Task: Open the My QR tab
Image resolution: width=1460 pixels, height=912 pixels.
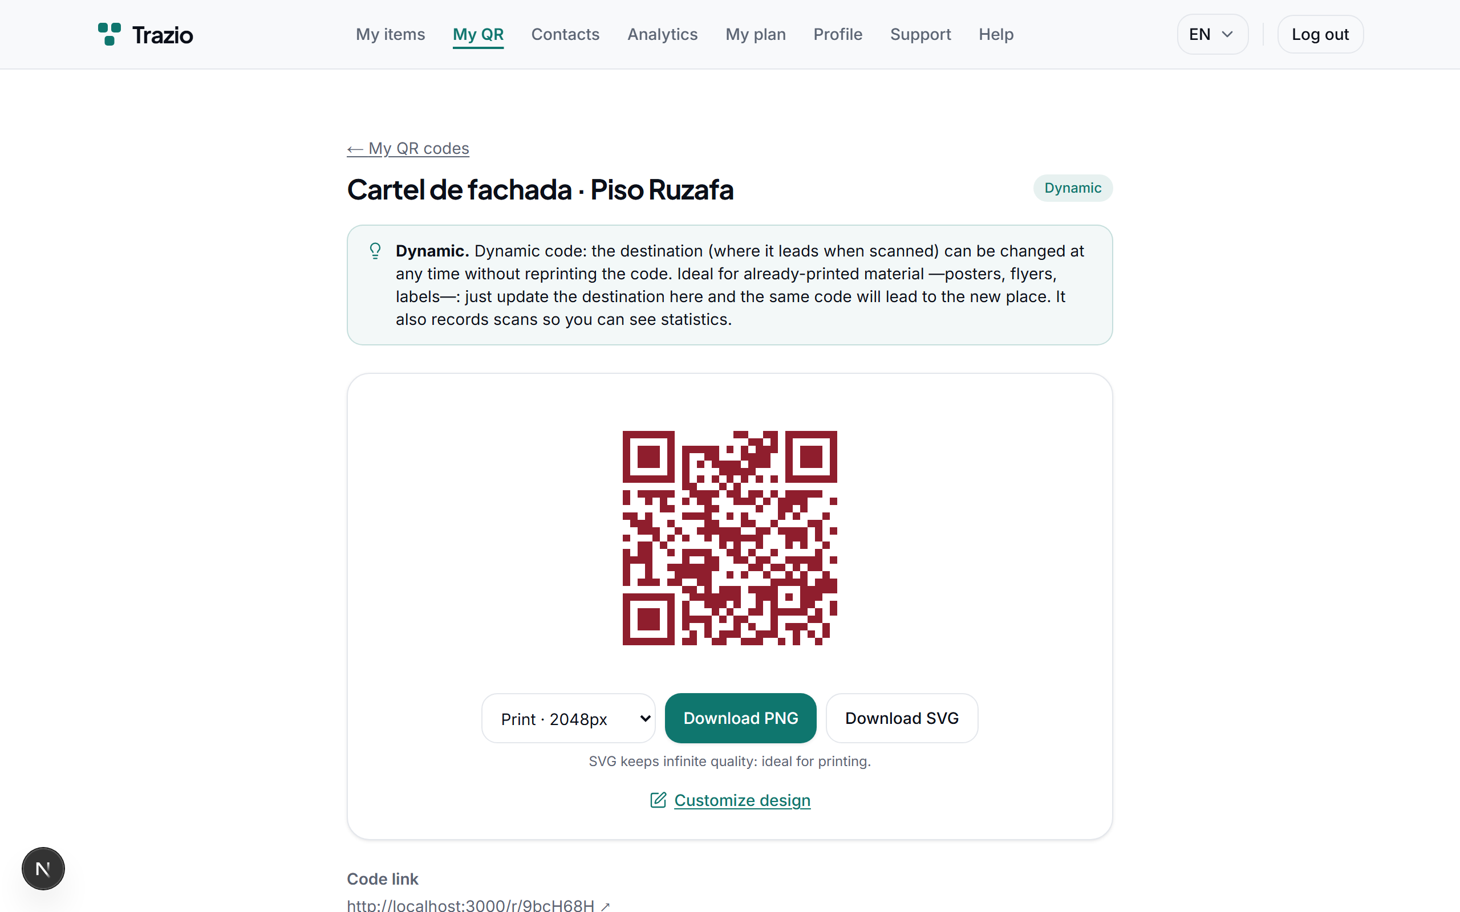Action: (x=478, y=34)
